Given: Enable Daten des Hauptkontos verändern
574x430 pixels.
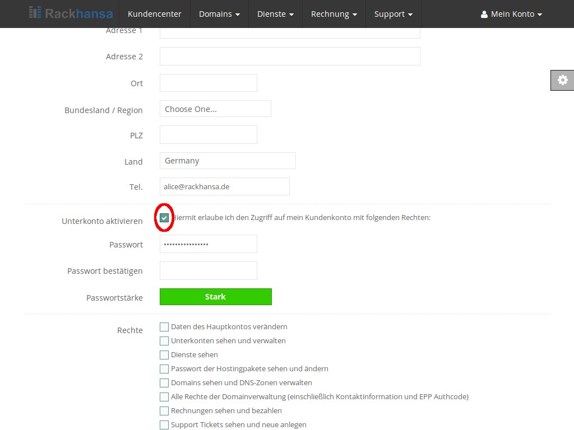Looking at the screenshot, I should [x=164, y=327].
